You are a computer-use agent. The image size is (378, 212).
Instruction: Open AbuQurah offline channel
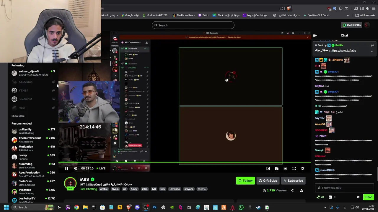point(33,82)
